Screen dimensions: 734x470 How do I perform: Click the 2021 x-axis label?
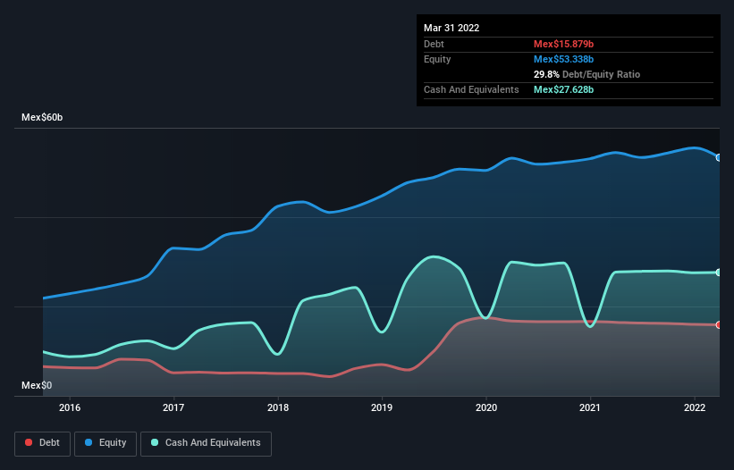(590, 407)
